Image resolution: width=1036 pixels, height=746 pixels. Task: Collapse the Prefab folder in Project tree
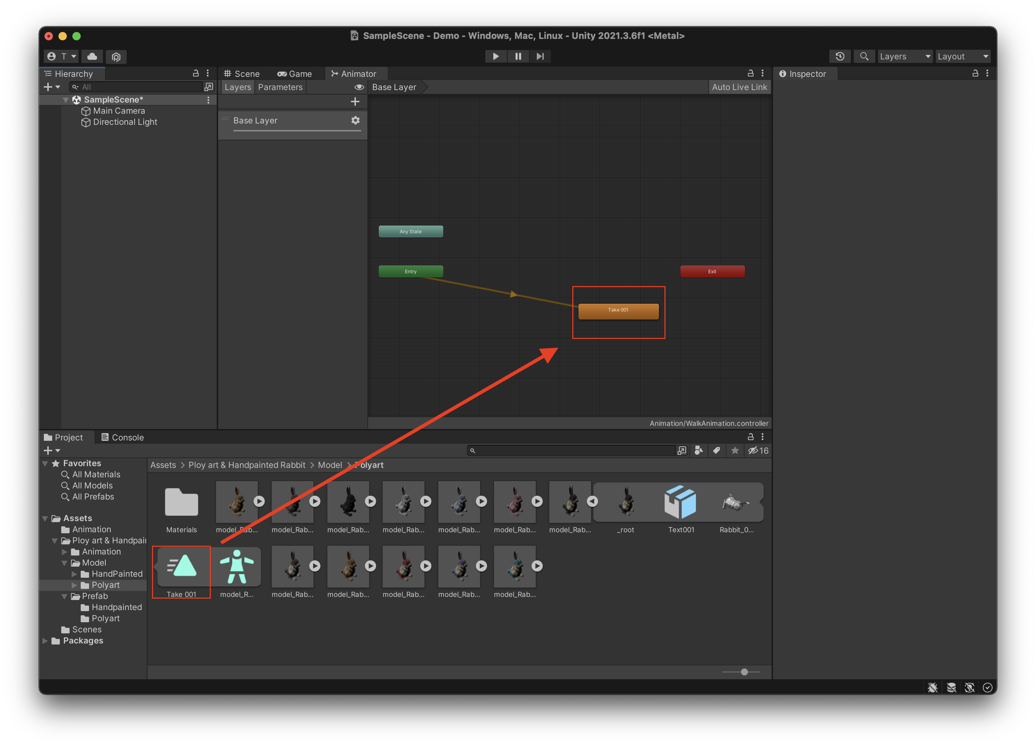tap(64, 596)
